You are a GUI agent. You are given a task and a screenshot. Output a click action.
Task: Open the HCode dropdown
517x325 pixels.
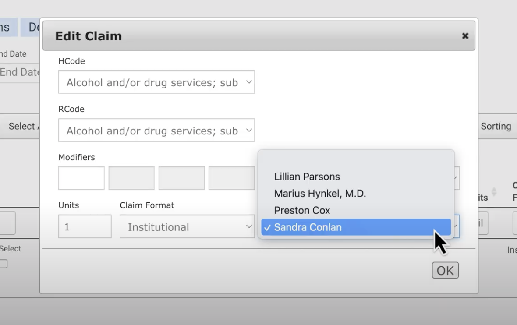click(x=156, y=82)
